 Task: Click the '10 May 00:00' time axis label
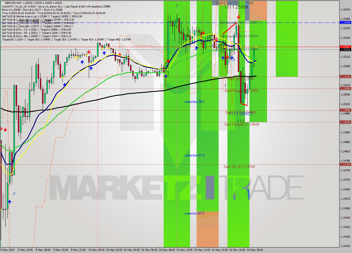click(x=96, y=250)
